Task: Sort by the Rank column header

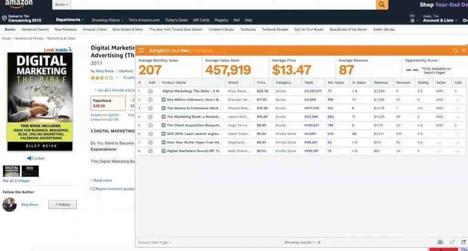Action: (x=309, y=82)
